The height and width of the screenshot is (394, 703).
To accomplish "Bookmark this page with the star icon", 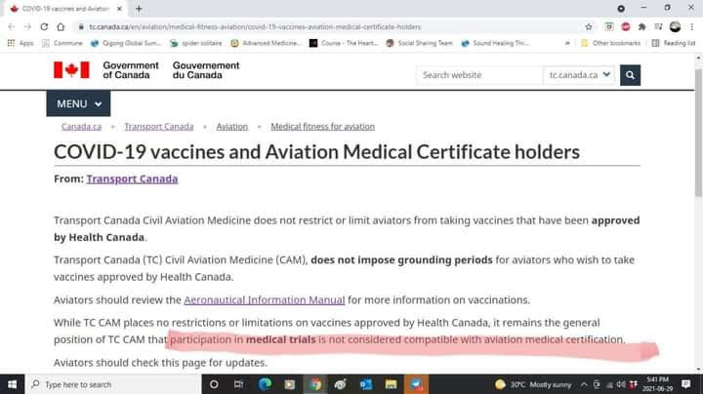I will pyautogui.click(x=589, y=27).
